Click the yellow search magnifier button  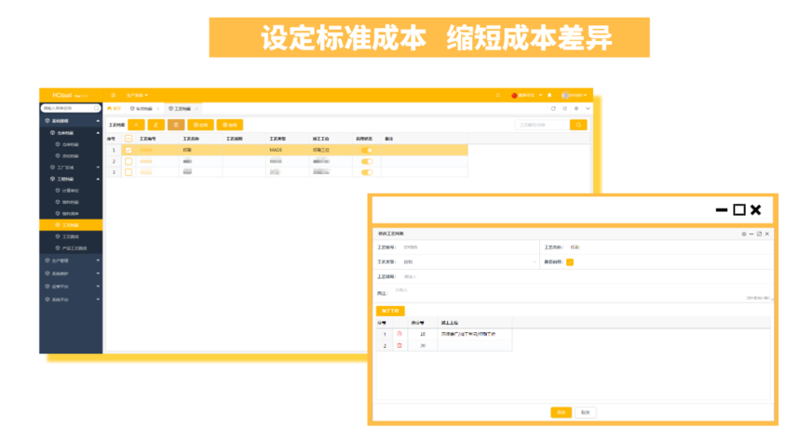[578, 124]
